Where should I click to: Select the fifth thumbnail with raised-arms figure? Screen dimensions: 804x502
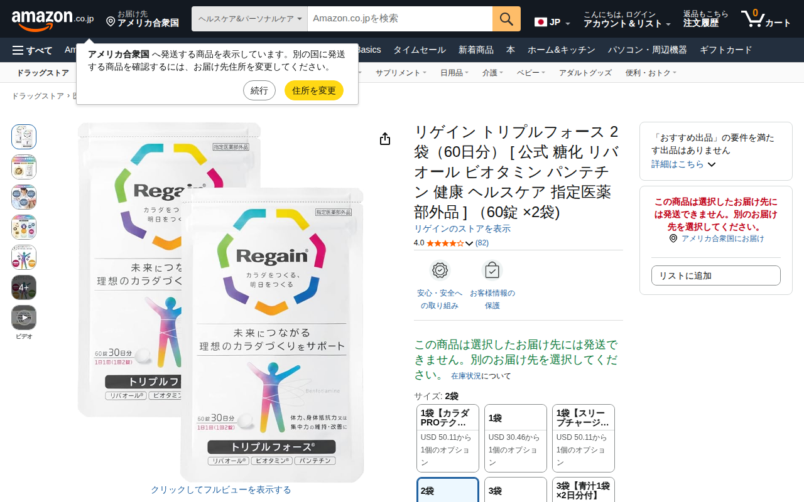[x=24, y=257]
